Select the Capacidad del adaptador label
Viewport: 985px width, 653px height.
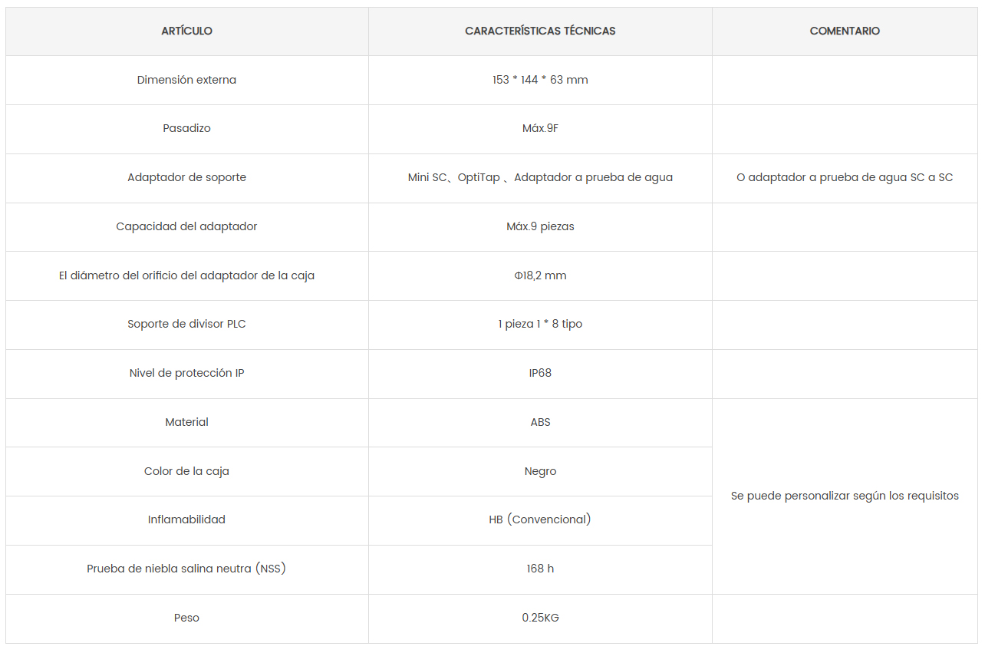(186, 226)
